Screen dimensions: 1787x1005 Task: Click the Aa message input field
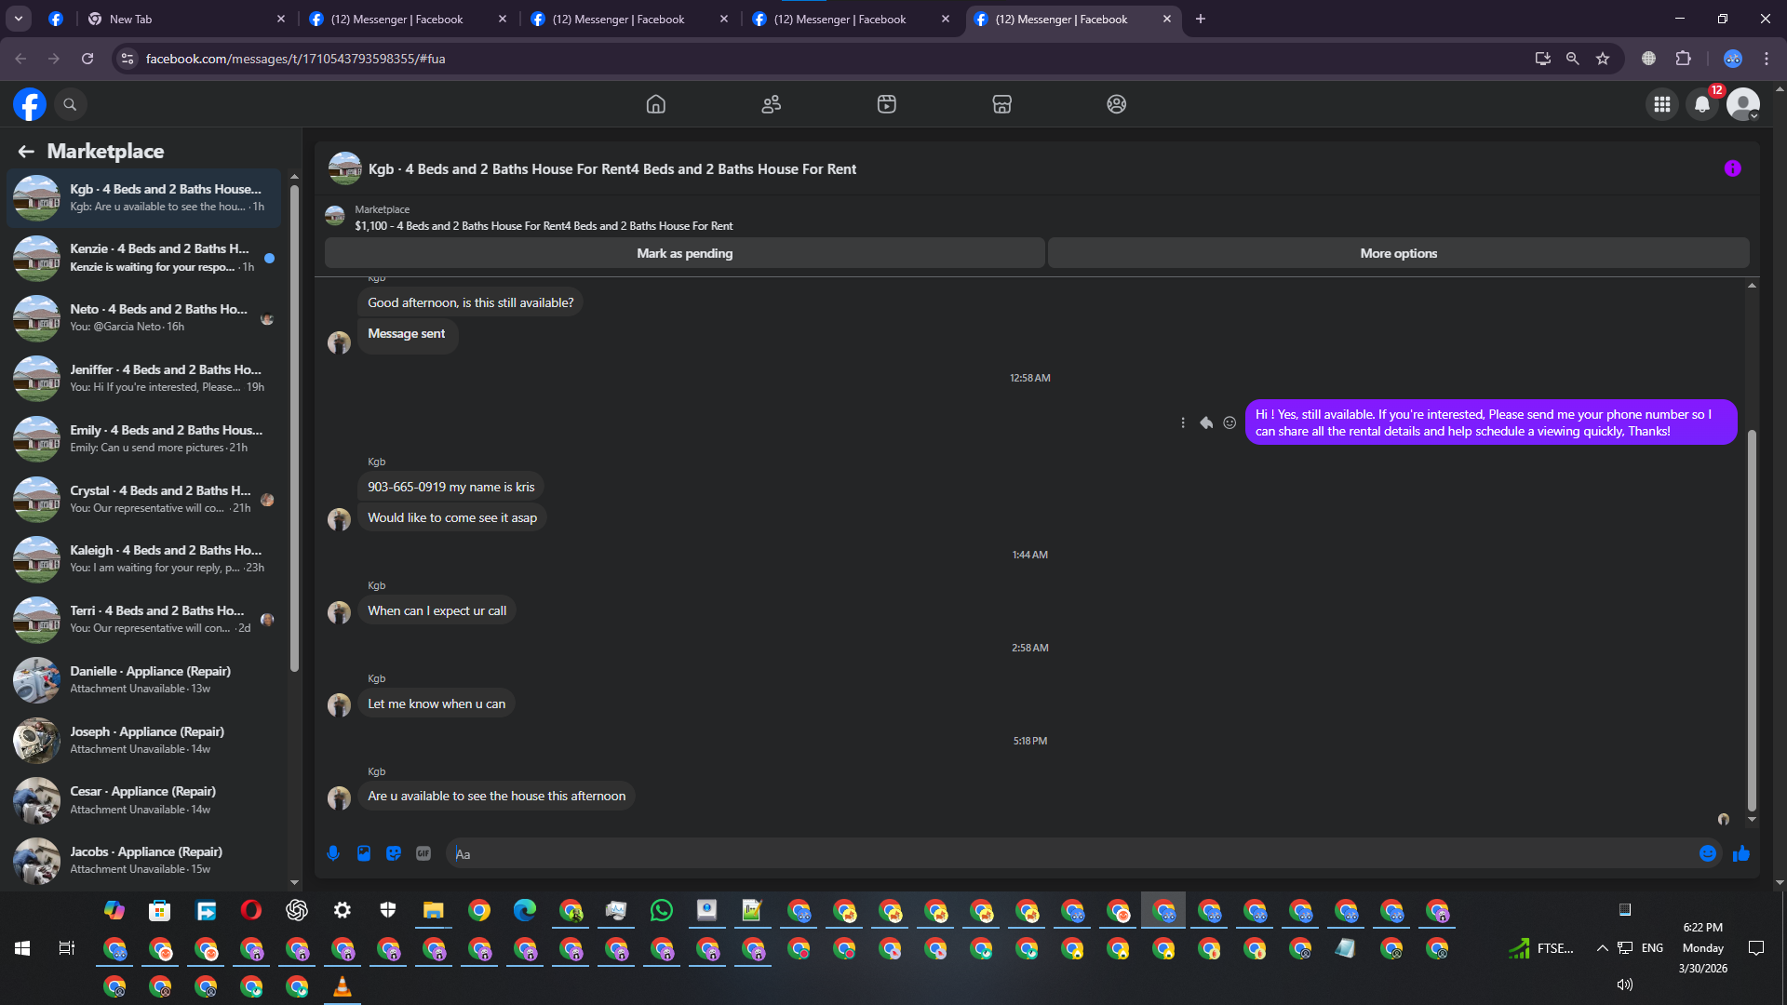coord(1070,853)
